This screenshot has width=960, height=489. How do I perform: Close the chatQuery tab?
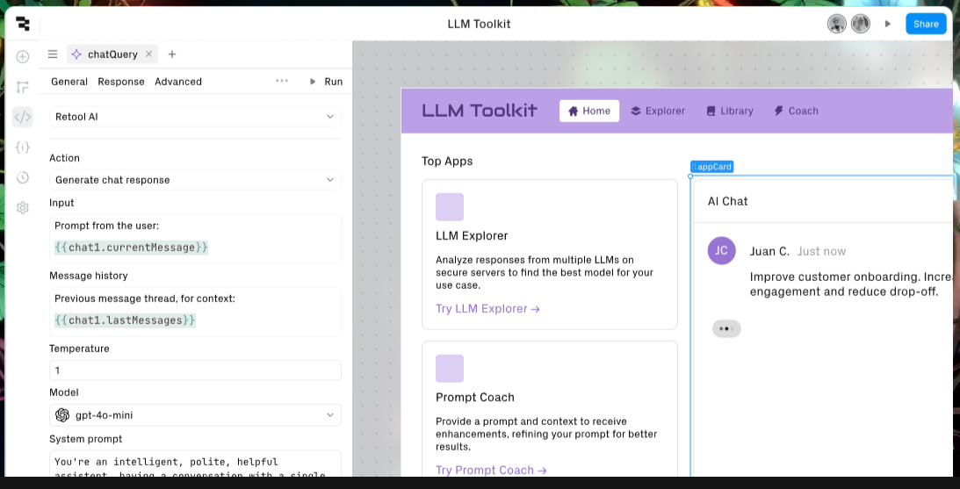(x=148, y=54)
